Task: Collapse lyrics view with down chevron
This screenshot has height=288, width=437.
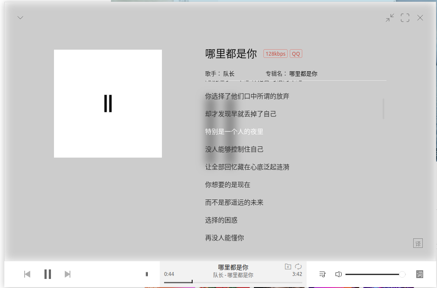Action: 20,18
